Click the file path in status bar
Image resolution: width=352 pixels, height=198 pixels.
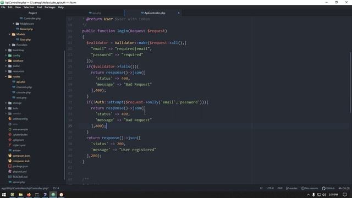[x=25, y=188]
